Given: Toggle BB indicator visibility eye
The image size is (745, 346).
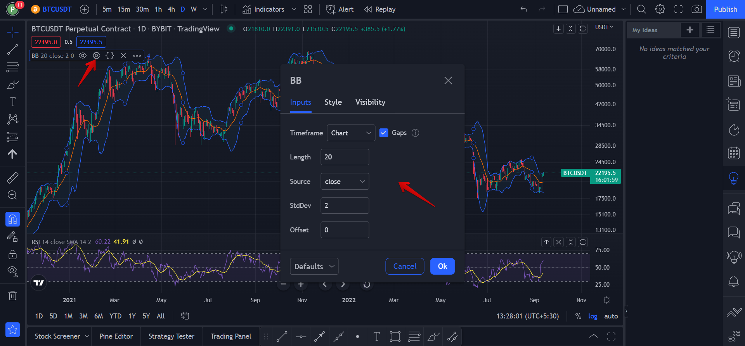Looking at the screenshot, I should pos(83,55).
